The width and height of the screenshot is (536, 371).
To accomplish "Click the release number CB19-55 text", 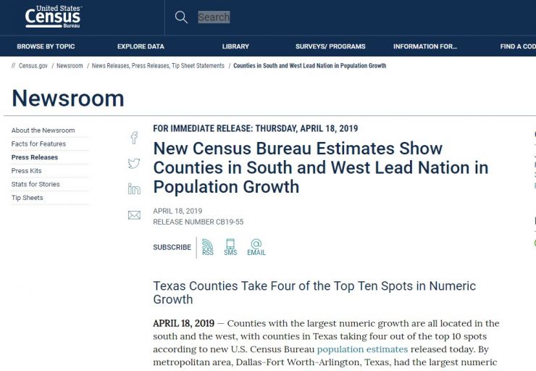I will pos(198,222).
